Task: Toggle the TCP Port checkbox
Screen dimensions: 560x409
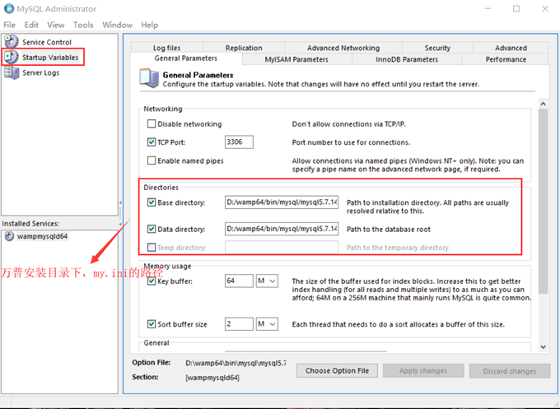Action: pos(152,142)
